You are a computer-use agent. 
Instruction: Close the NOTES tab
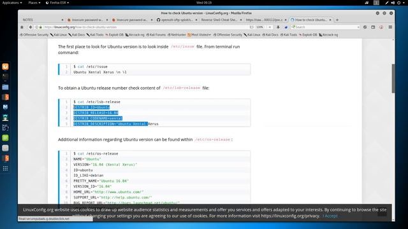(x=62, y=20)
